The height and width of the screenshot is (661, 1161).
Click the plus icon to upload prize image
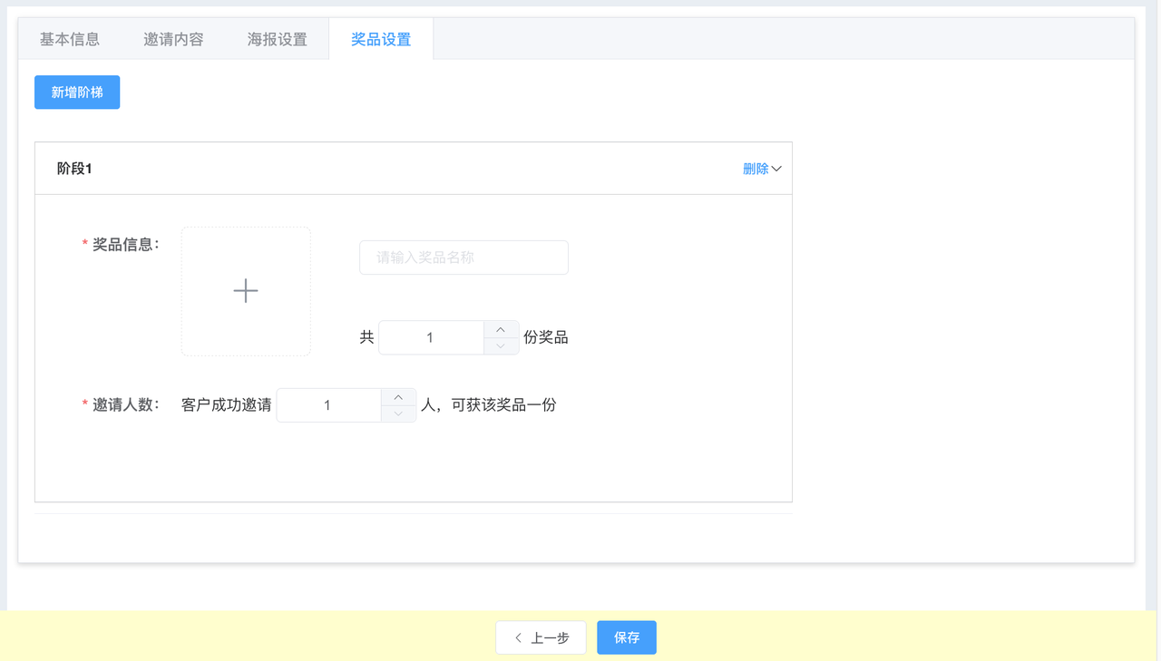pyautogui.click(x=246, y=291)
